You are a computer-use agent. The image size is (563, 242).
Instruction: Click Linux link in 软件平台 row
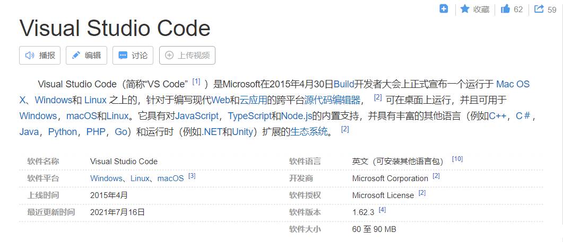[x=140, y=178]
